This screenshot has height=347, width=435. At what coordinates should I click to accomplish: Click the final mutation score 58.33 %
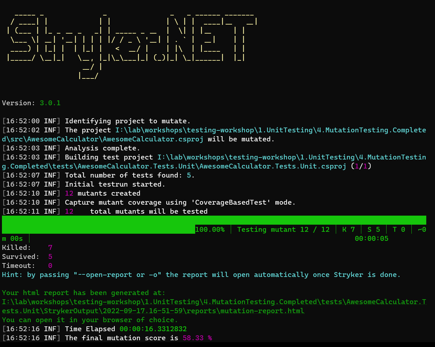(x=197, y=338)
